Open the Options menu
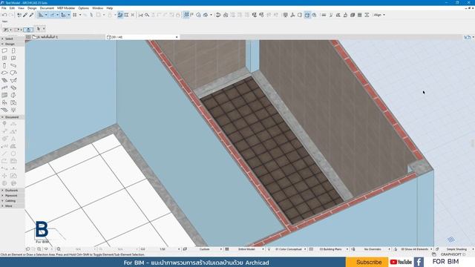The width and height of the screenshot is (475, 267). [84, 8]
